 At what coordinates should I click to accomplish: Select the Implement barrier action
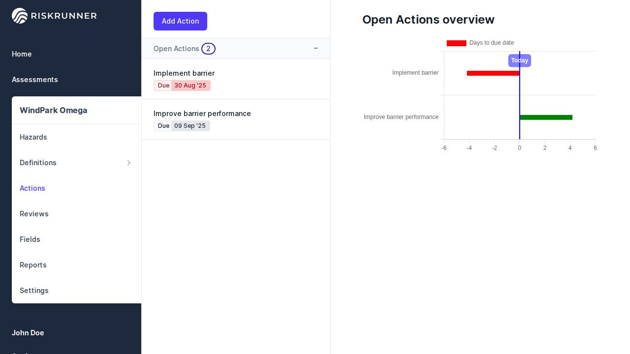[x=184, y=73]
